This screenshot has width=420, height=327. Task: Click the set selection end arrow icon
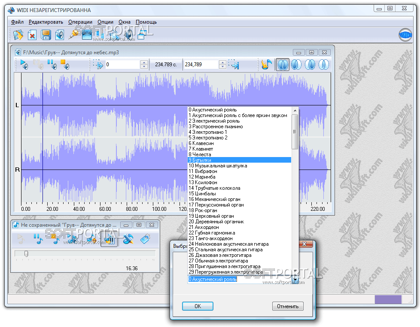(234, 65)
